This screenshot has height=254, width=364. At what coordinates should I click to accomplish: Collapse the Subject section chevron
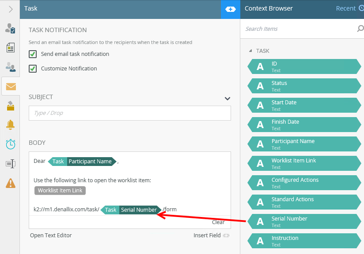[227, 99]
